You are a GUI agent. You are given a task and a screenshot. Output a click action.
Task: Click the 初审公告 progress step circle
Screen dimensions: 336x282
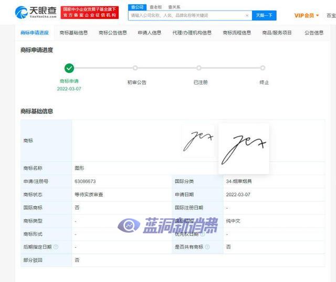135,68
